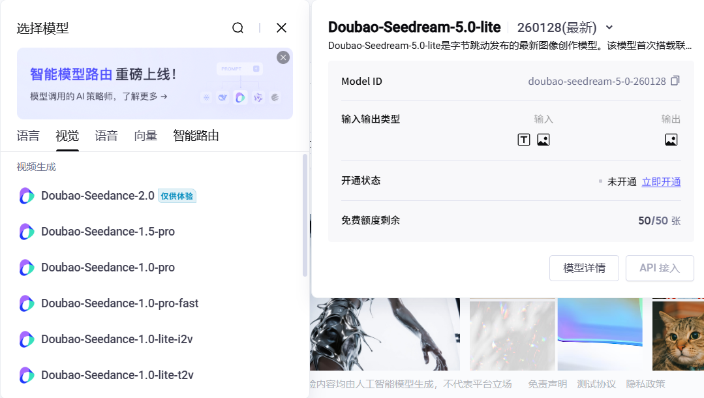Click the Doubao-Seedance-1.0-lite-t2v logo icon
The width and height of the screenshot is (704, 398).
click(27, 376)
